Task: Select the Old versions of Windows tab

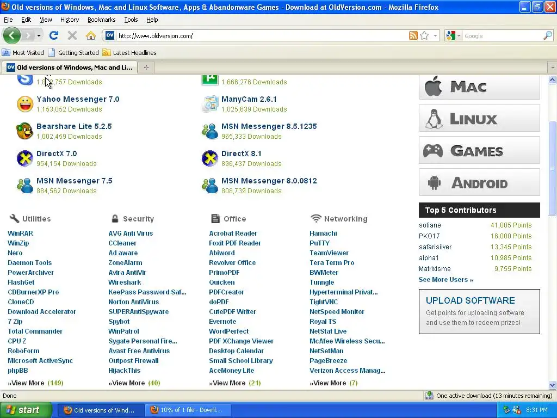Action: pos(70,67)
